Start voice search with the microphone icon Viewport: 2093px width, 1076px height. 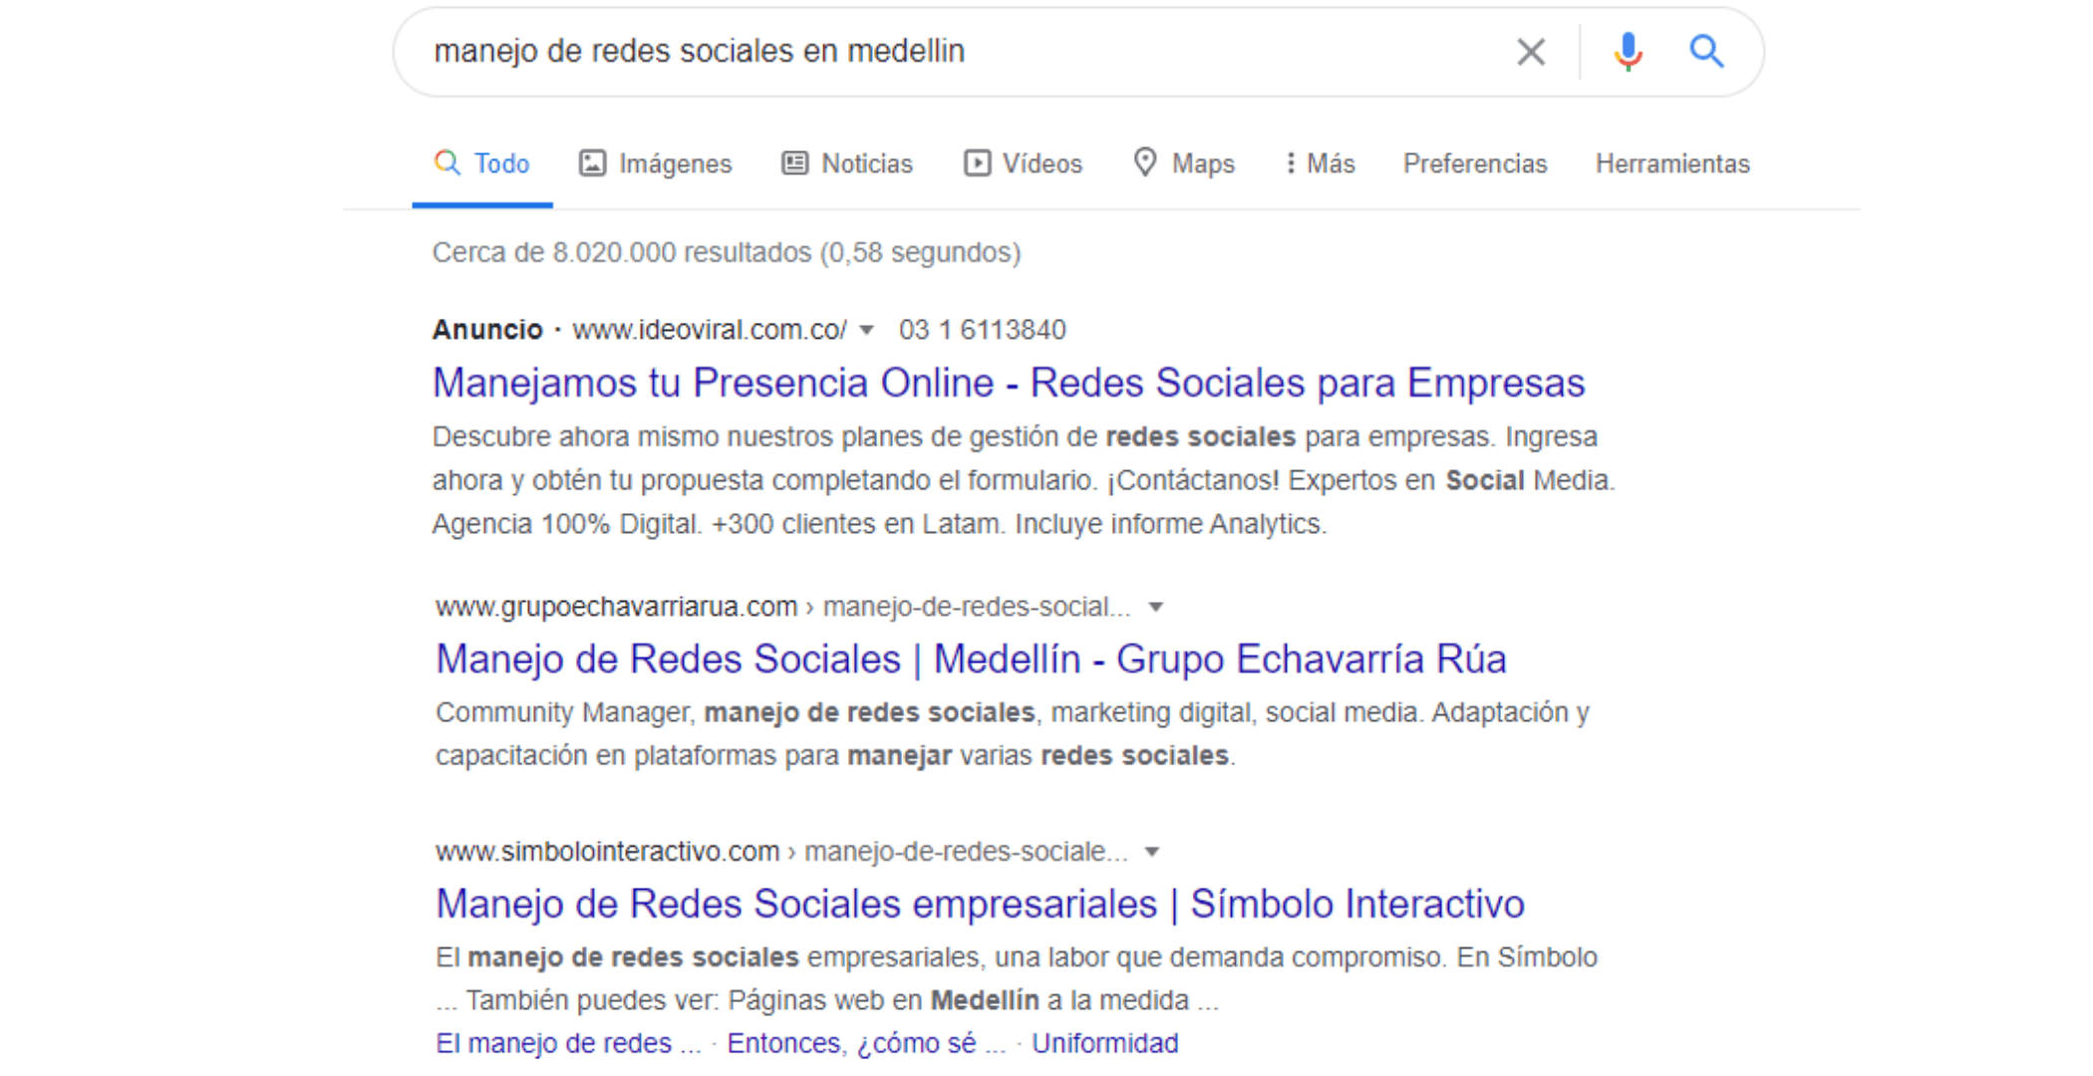[x=1628, y=52]
